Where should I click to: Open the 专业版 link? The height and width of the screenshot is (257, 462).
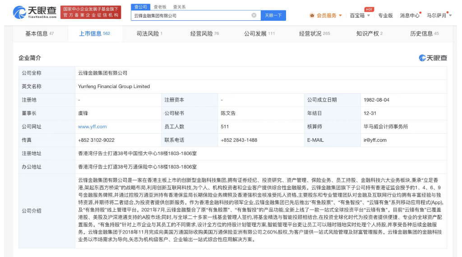(x=385, y=15)
